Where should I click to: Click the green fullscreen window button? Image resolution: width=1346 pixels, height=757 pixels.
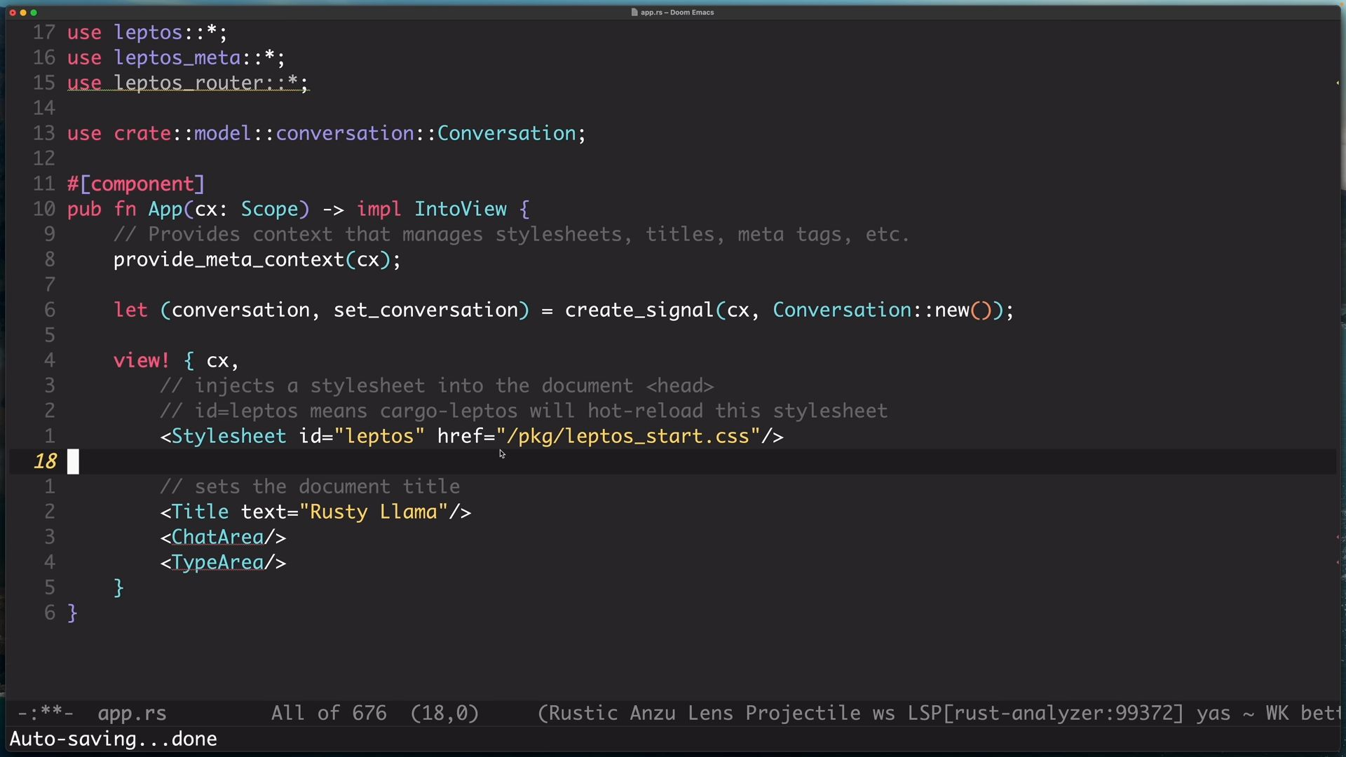click(34, 13)
